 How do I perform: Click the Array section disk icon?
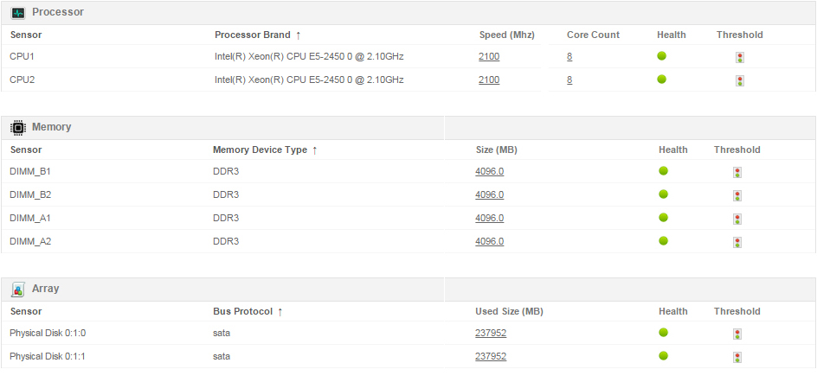click(x=17, y=289)
